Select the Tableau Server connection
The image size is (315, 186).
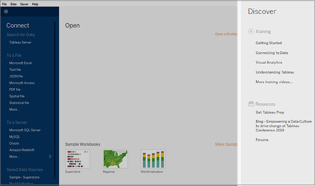[x=20, y=42]
